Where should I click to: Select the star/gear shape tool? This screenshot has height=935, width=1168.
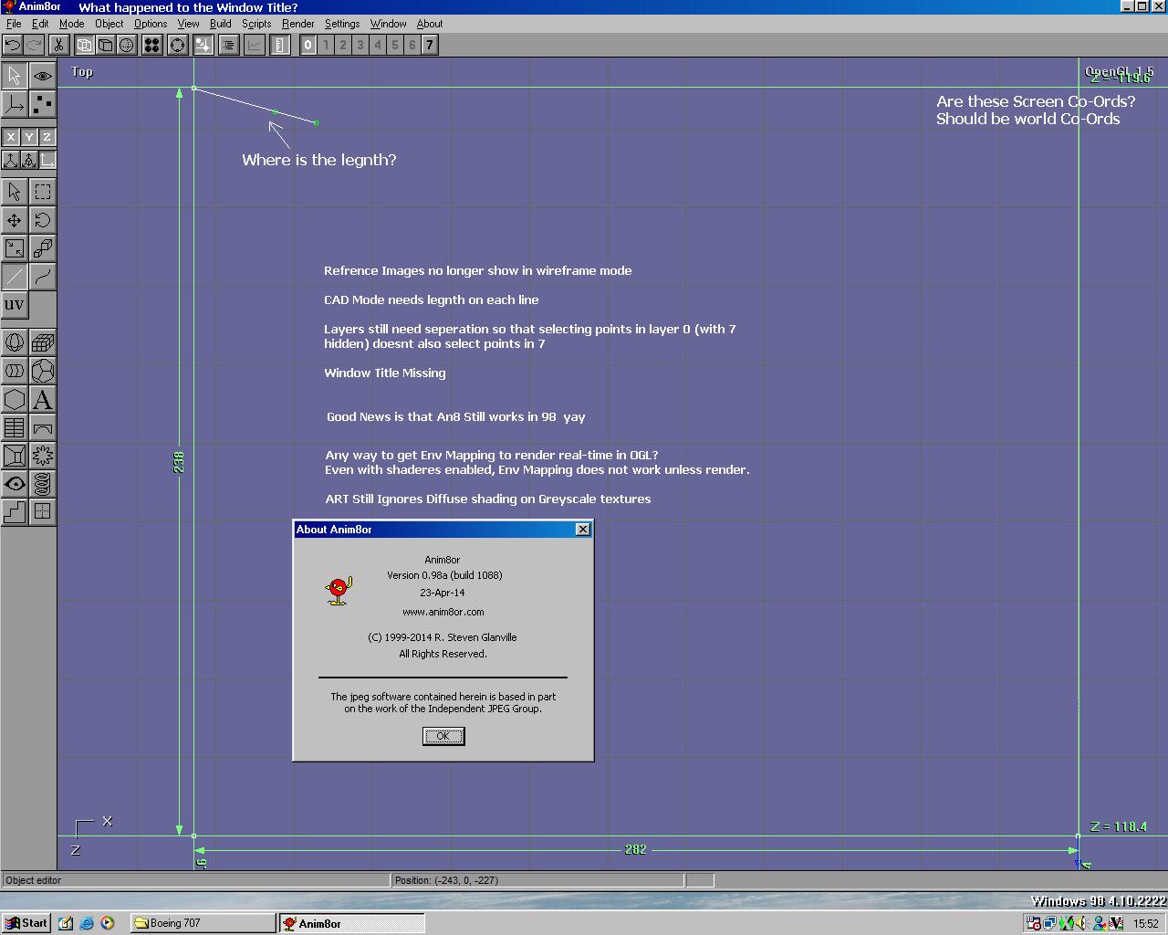42,456
